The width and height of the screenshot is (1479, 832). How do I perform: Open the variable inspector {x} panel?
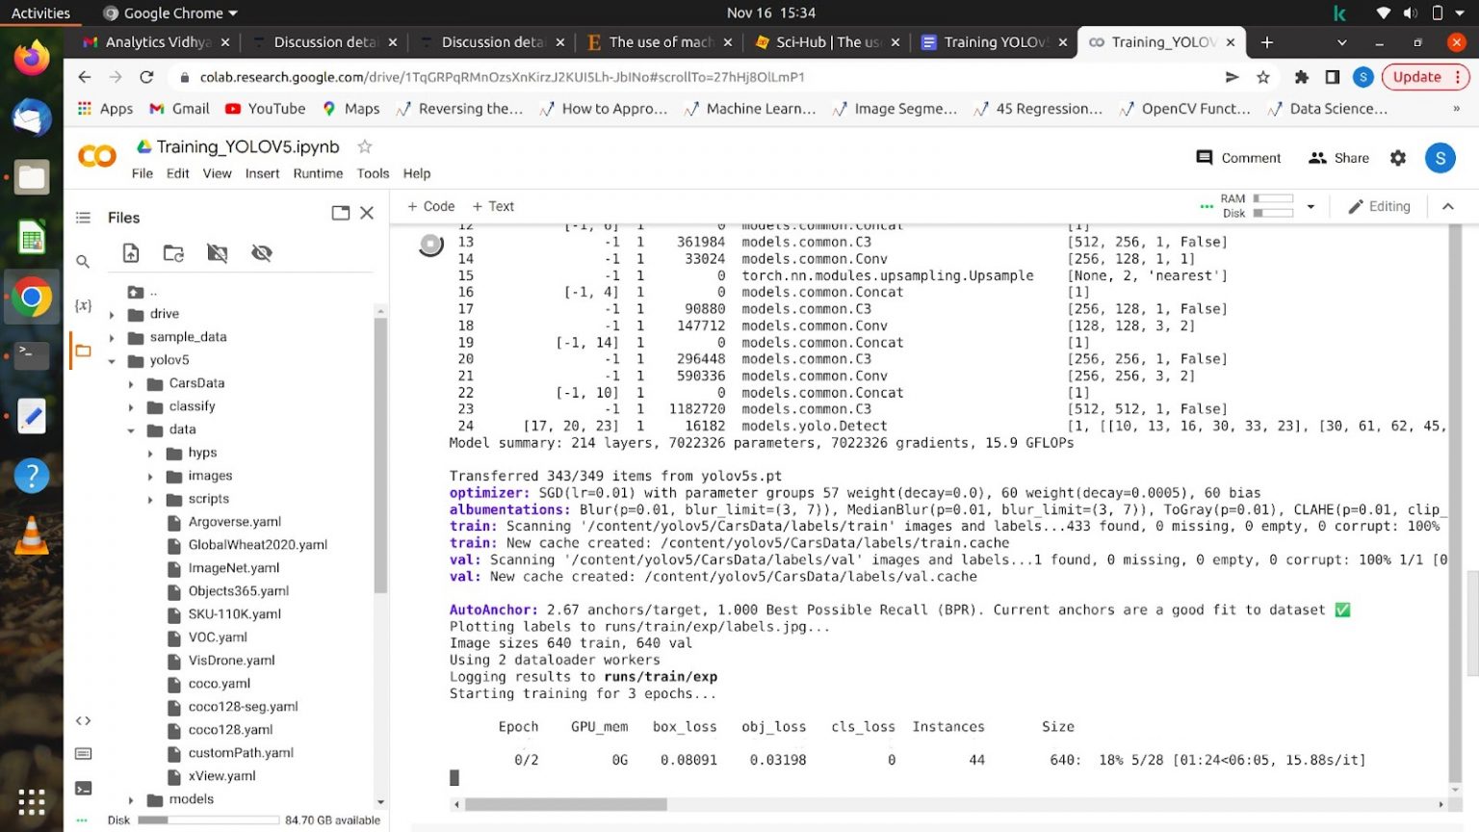(x=82, y=303)
